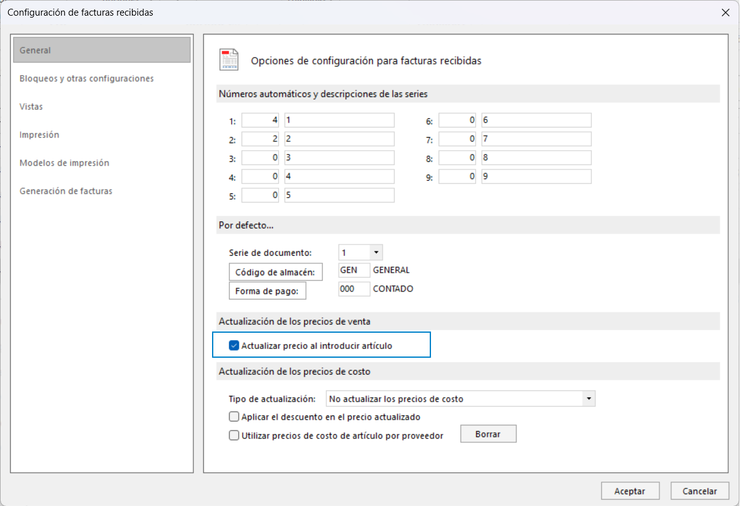Screen dimensions: 740x506
Task: Click series 6 description field
Action: [x=536, y=120]
